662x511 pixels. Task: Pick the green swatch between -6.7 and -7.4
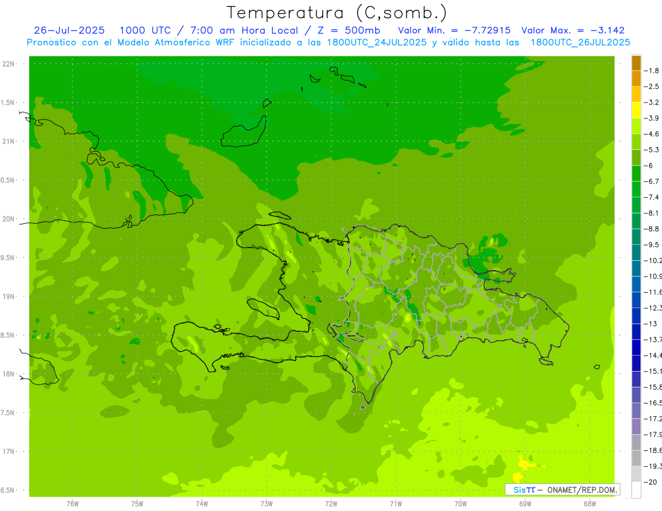point(636,190)
